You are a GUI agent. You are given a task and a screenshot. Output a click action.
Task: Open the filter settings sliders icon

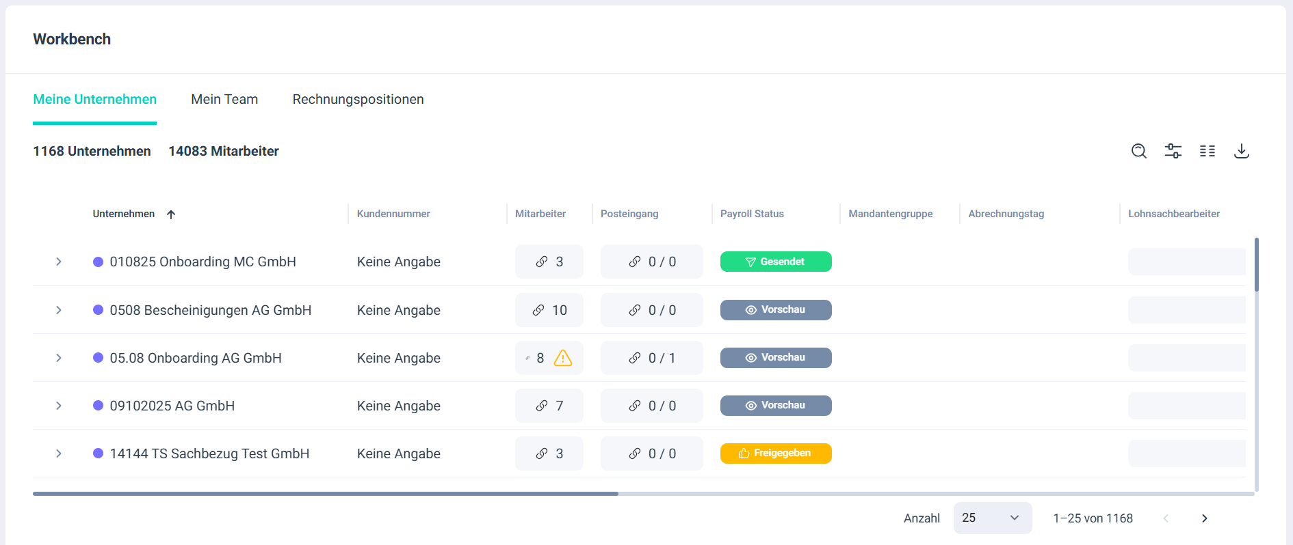coord(1173,151)
